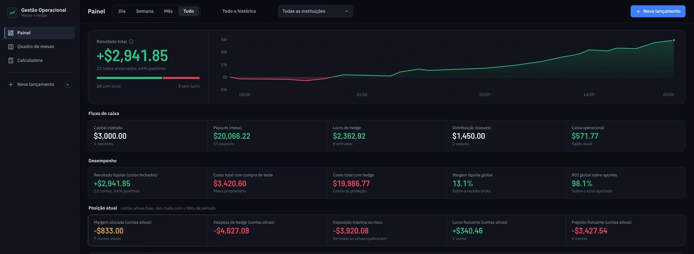Image resolution: width=694 pixels, height=254 pixels.
Task: Click the Painel page title
Action: (96, 11)
